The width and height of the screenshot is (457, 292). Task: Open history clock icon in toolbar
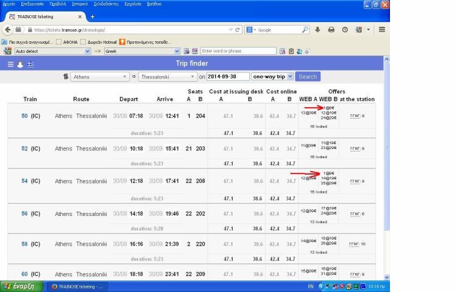345,30
